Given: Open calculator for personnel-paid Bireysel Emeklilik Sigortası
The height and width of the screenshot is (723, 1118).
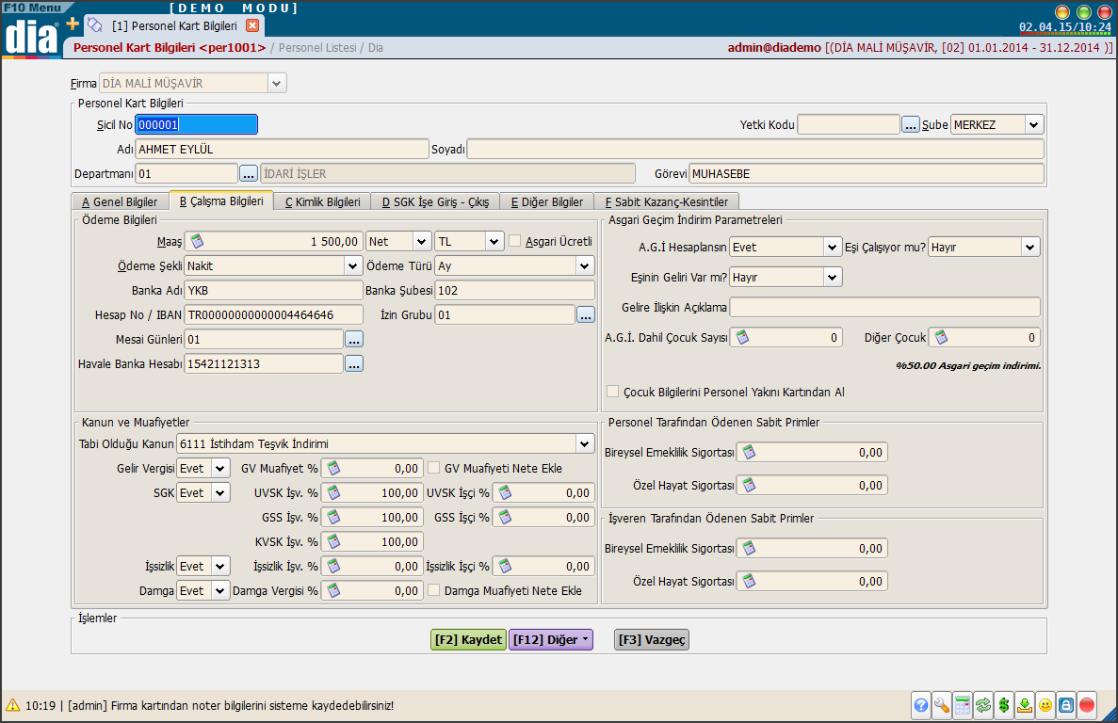Looking at the screenshot, I should 749,452.
